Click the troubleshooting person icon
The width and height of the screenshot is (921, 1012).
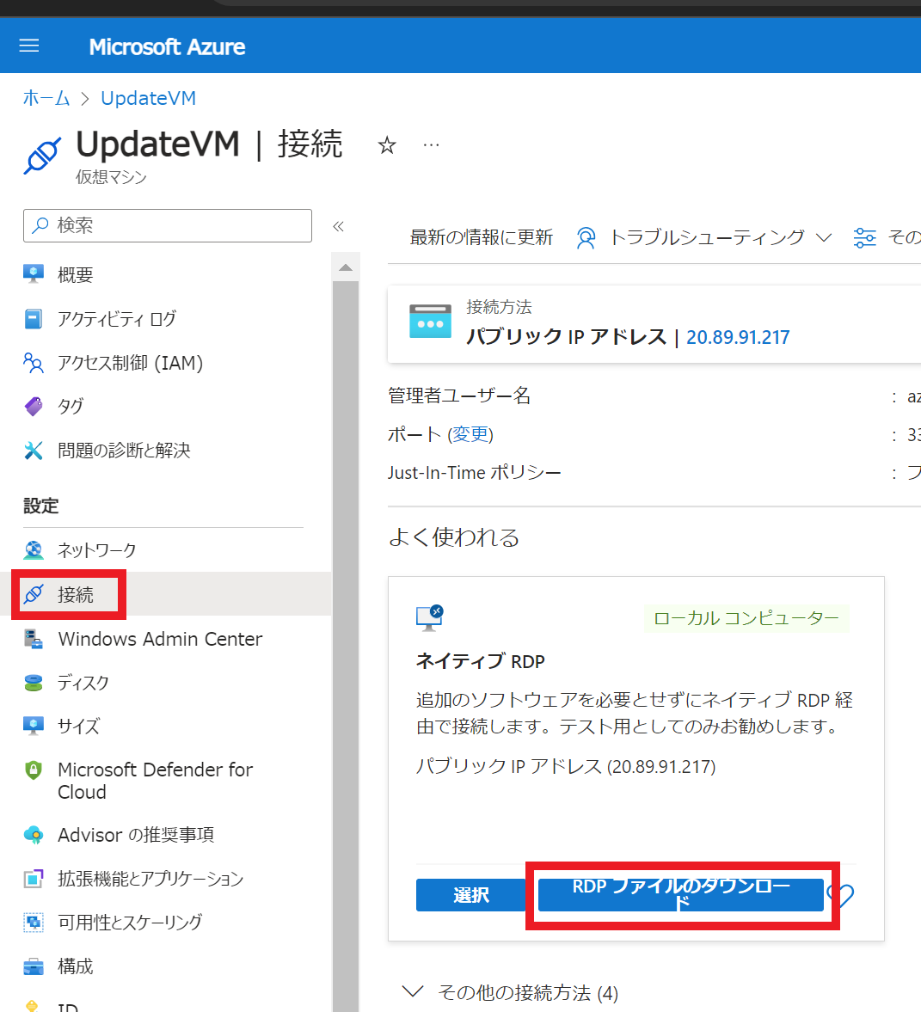pyautogui.click(x=586, y=237)
